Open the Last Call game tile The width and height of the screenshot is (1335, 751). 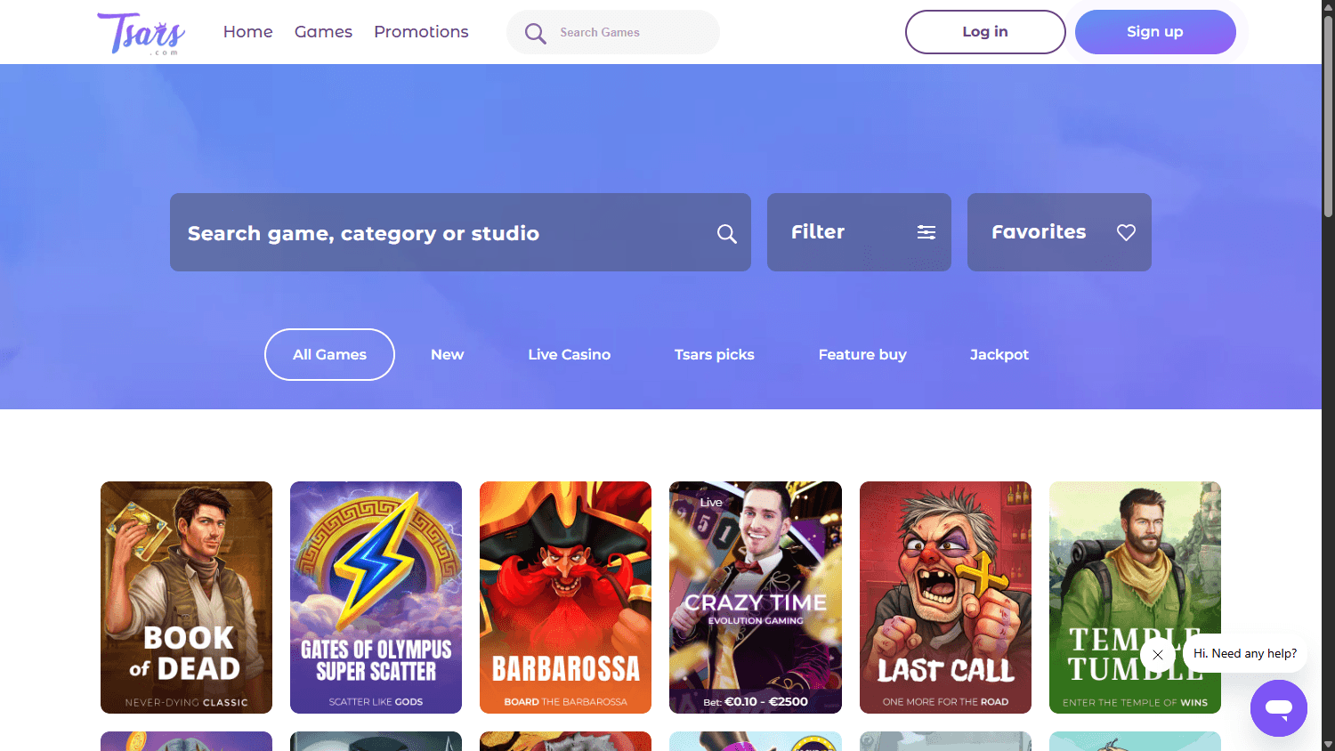945,597
